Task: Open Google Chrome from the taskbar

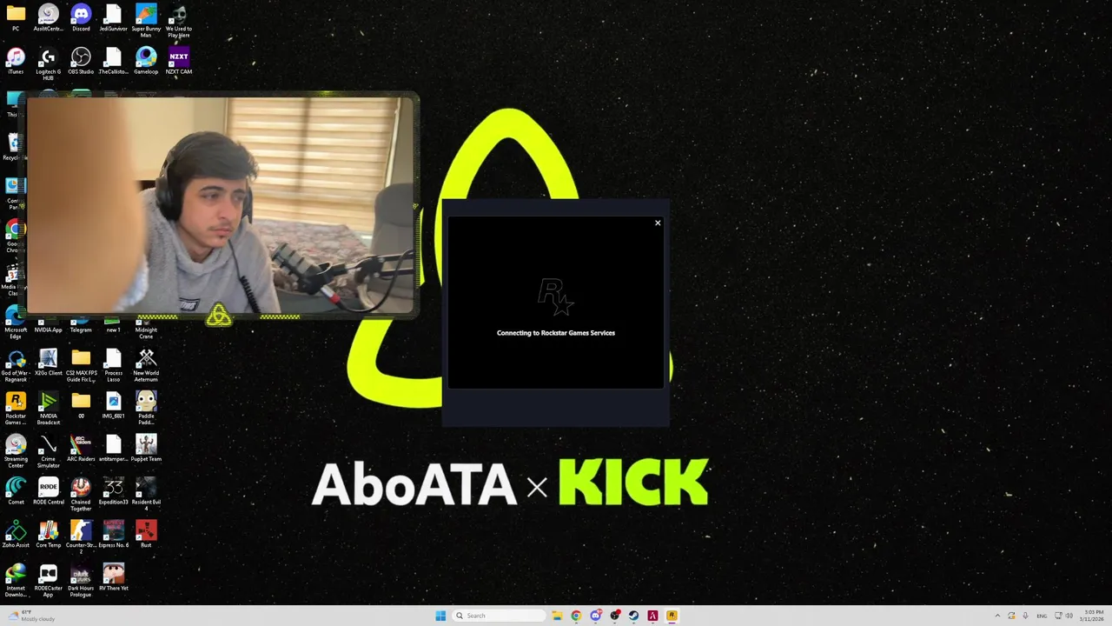Action: tap(576, 616)
